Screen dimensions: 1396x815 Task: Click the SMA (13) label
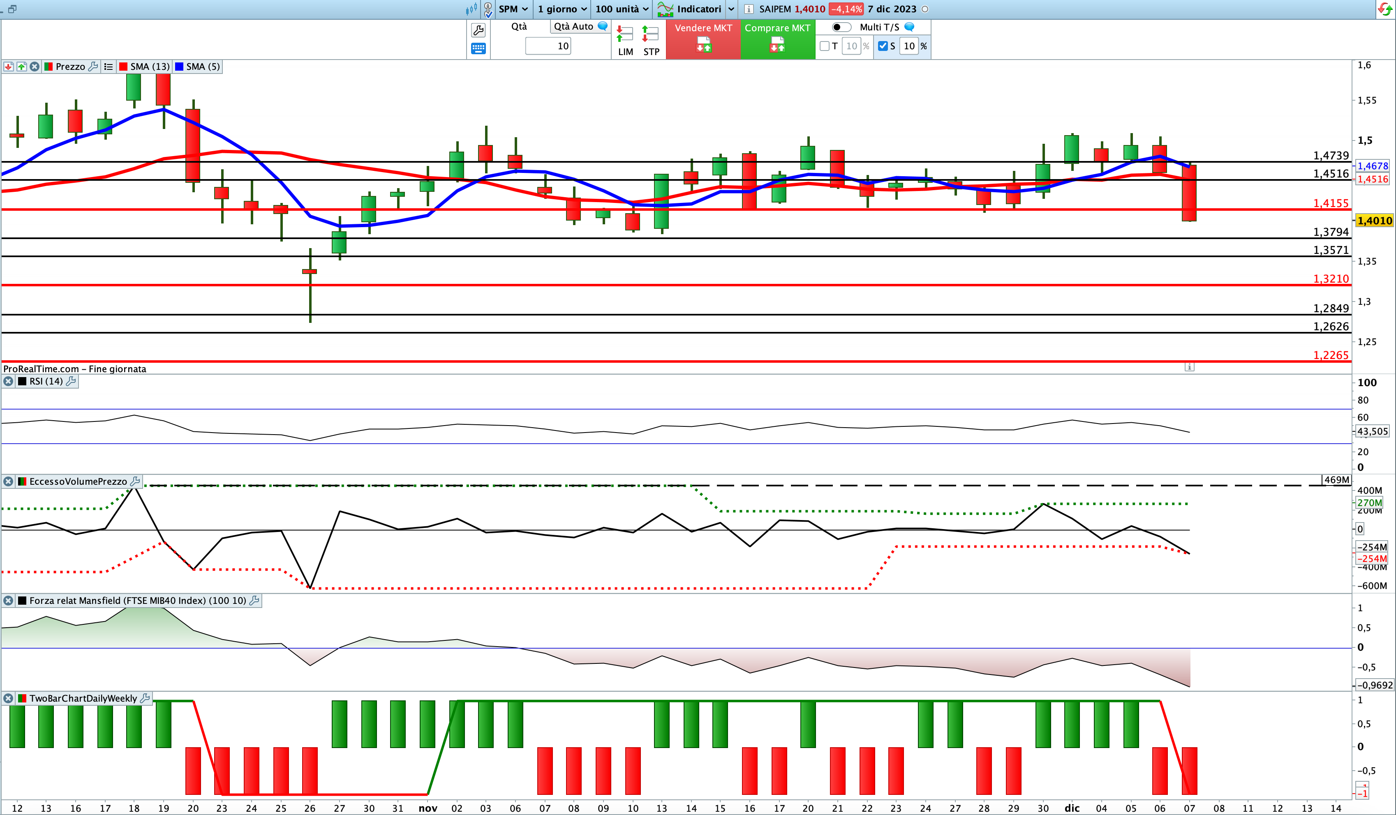150,67
